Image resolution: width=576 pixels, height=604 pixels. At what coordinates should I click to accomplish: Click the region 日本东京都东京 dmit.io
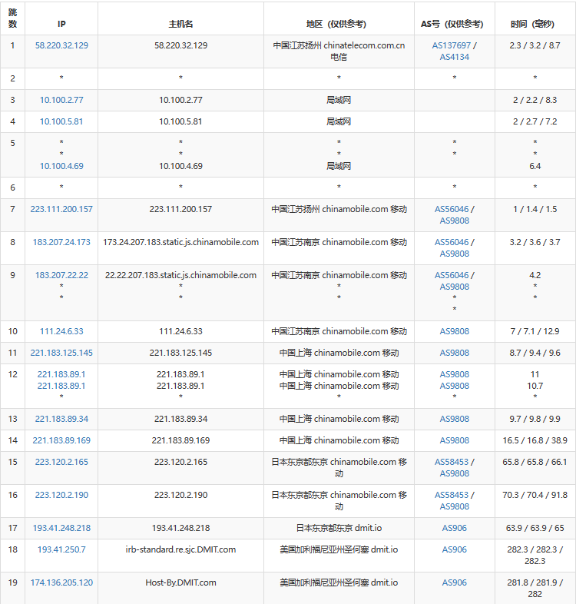click(x=339, y=528)
